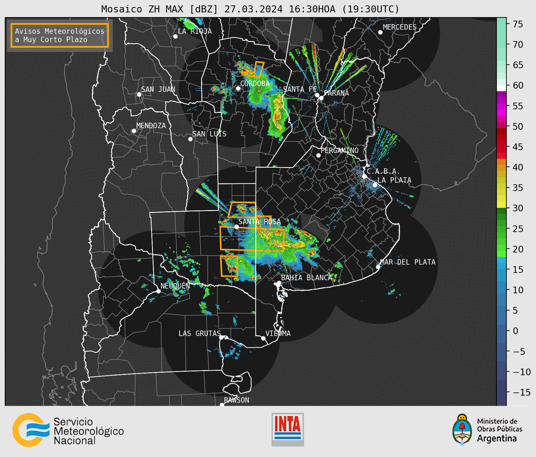
Task: Click the Avisos Meteorológicos a Muy Corto Plazo legend box
Action: [x=60, y=35]
